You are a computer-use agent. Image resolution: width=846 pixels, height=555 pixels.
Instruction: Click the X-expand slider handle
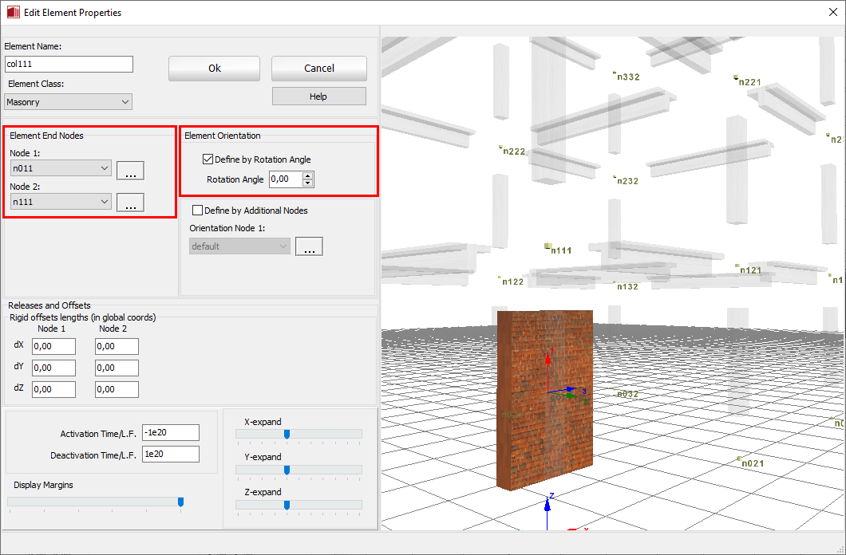tap(287, 434)
